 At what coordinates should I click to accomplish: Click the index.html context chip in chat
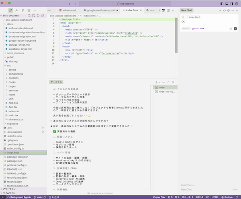tap(193, 17)
